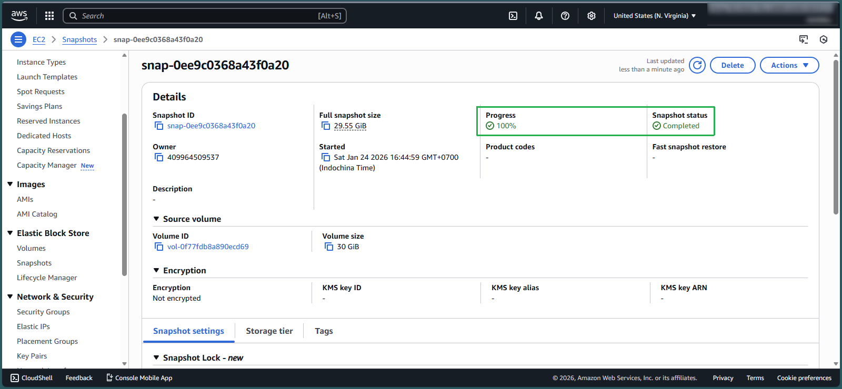Open Terms link in footer
The width and height of the screenshot is (842, 389).
coord(755,378)
